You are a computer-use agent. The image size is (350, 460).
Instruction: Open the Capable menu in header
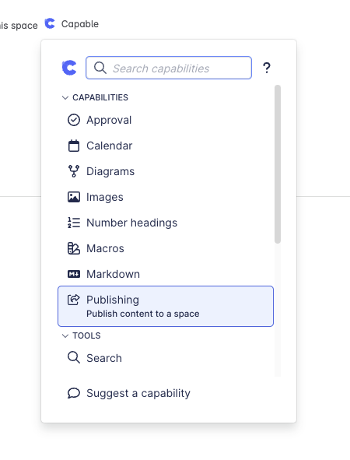click(72, 24)
